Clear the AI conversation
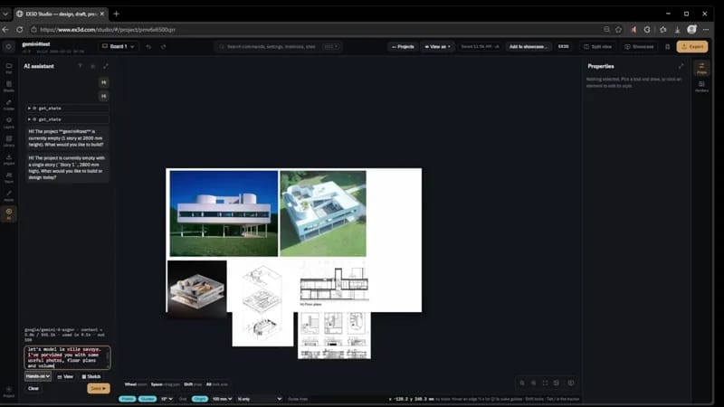This screenshot has width=724, height=407. tap(33, 389)
